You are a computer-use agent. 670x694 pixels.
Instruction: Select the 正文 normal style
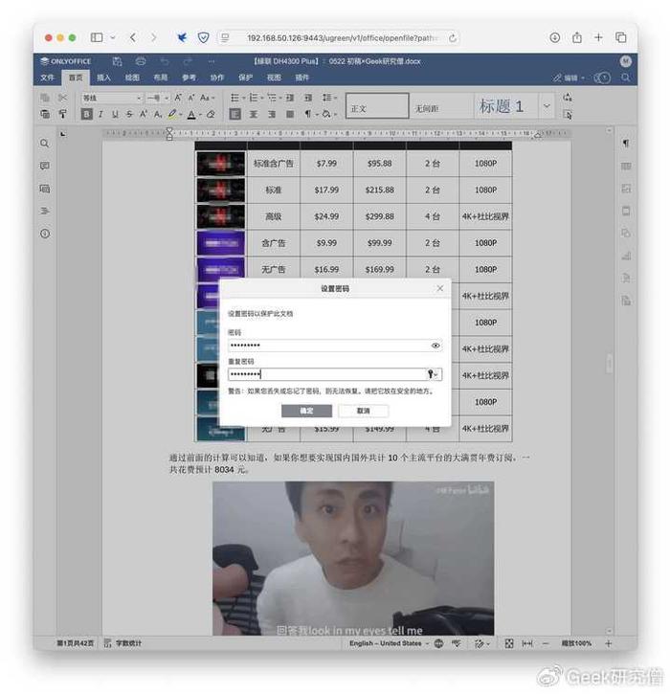point(377,106)
